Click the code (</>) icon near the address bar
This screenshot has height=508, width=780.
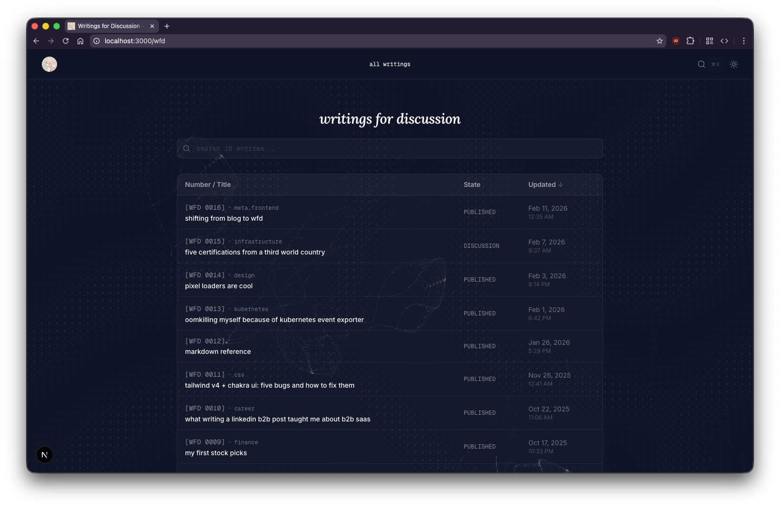(x=725, y=41)
